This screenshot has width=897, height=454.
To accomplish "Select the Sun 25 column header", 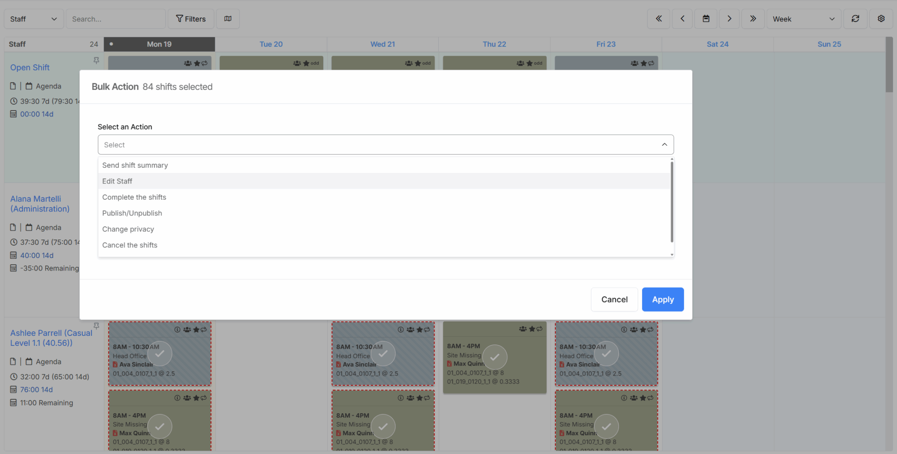I will (x=830, y=44).
